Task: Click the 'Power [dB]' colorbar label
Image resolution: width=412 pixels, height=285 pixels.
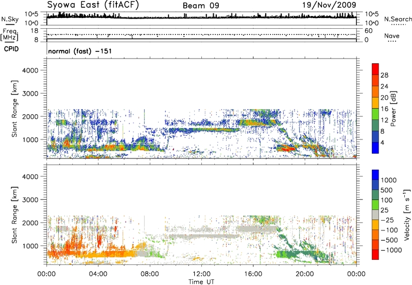Action: click(393, 109)
